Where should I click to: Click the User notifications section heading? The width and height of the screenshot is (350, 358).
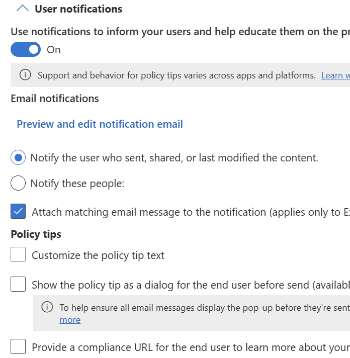(78, 9)
